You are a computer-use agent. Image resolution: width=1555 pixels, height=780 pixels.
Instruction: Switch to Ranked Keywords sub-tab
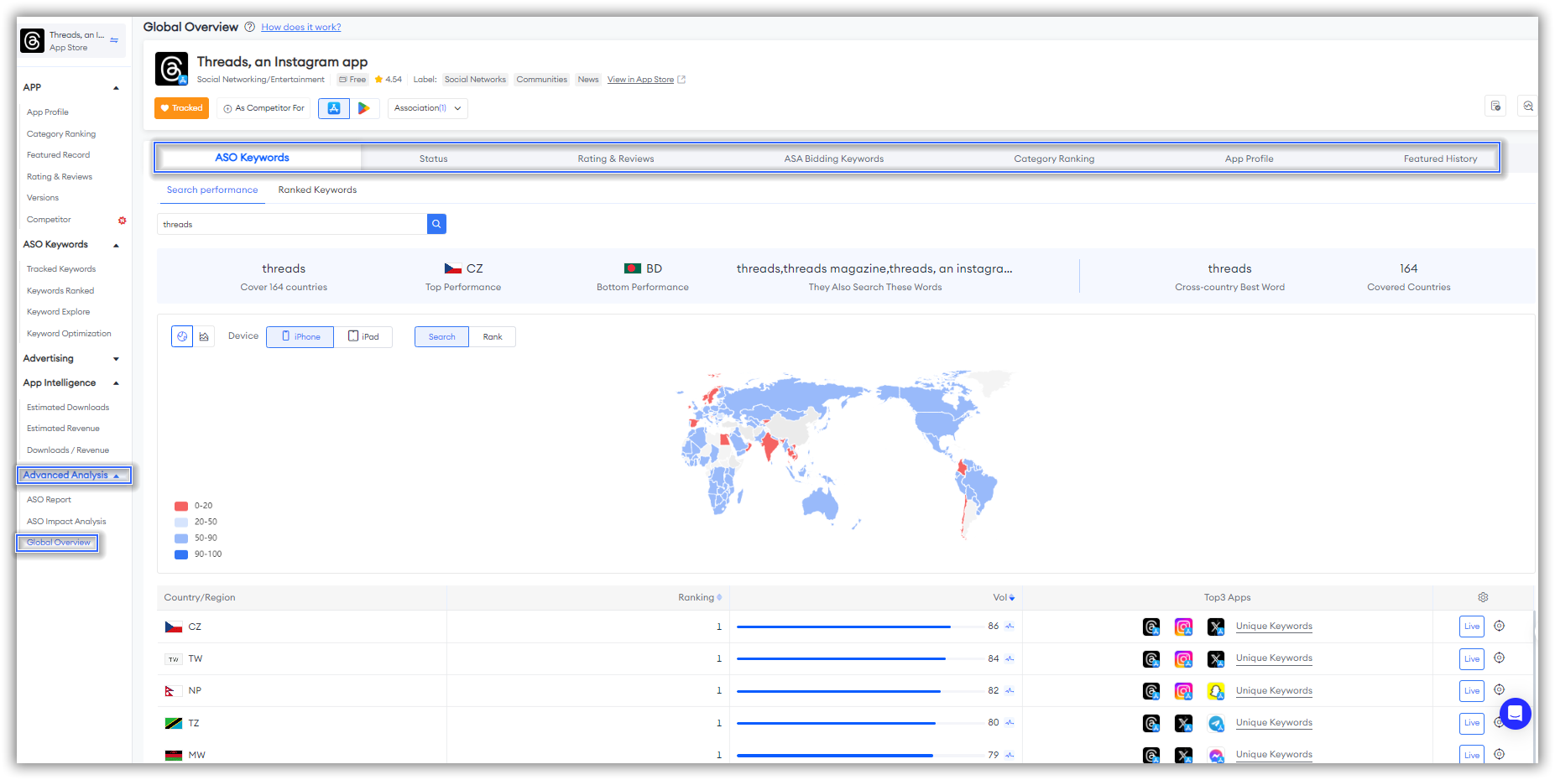317,190
